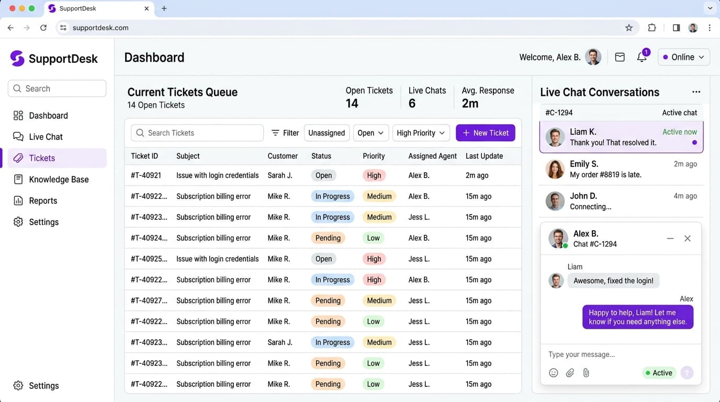720x402 pixels.
Task: Insert emoji in chat message
Action: [554, 373]
